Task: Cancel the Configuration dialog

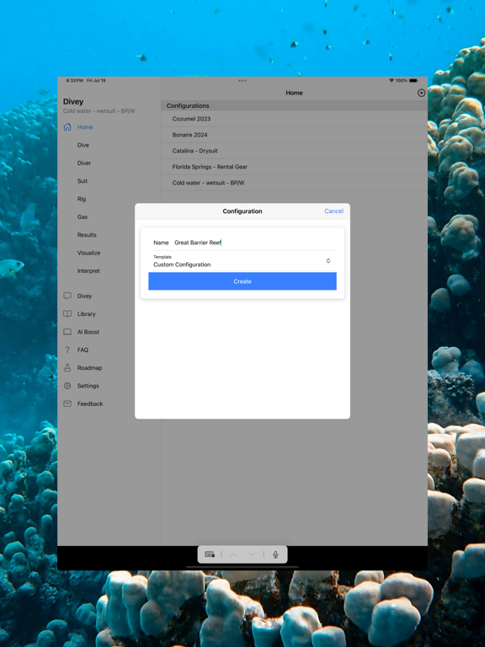Action: pyautogui.click(x=333, y=211)
